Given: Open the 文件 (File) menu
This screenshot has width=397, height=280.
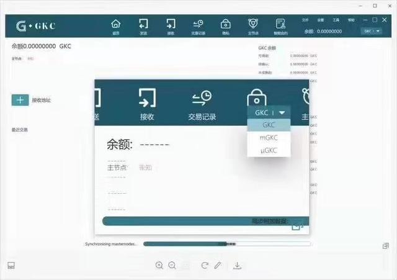Looking at the screenshot, I should (x=305, y=20).
